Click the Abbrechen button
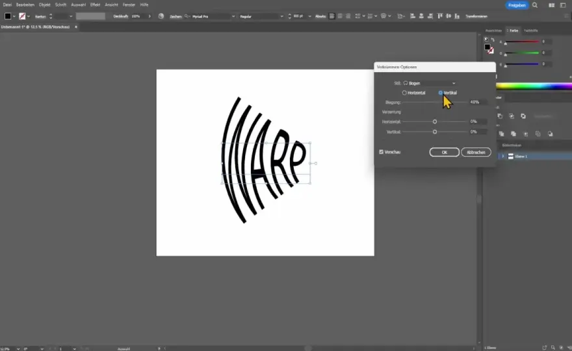This screenshot has height=351, width=572. 476,152
